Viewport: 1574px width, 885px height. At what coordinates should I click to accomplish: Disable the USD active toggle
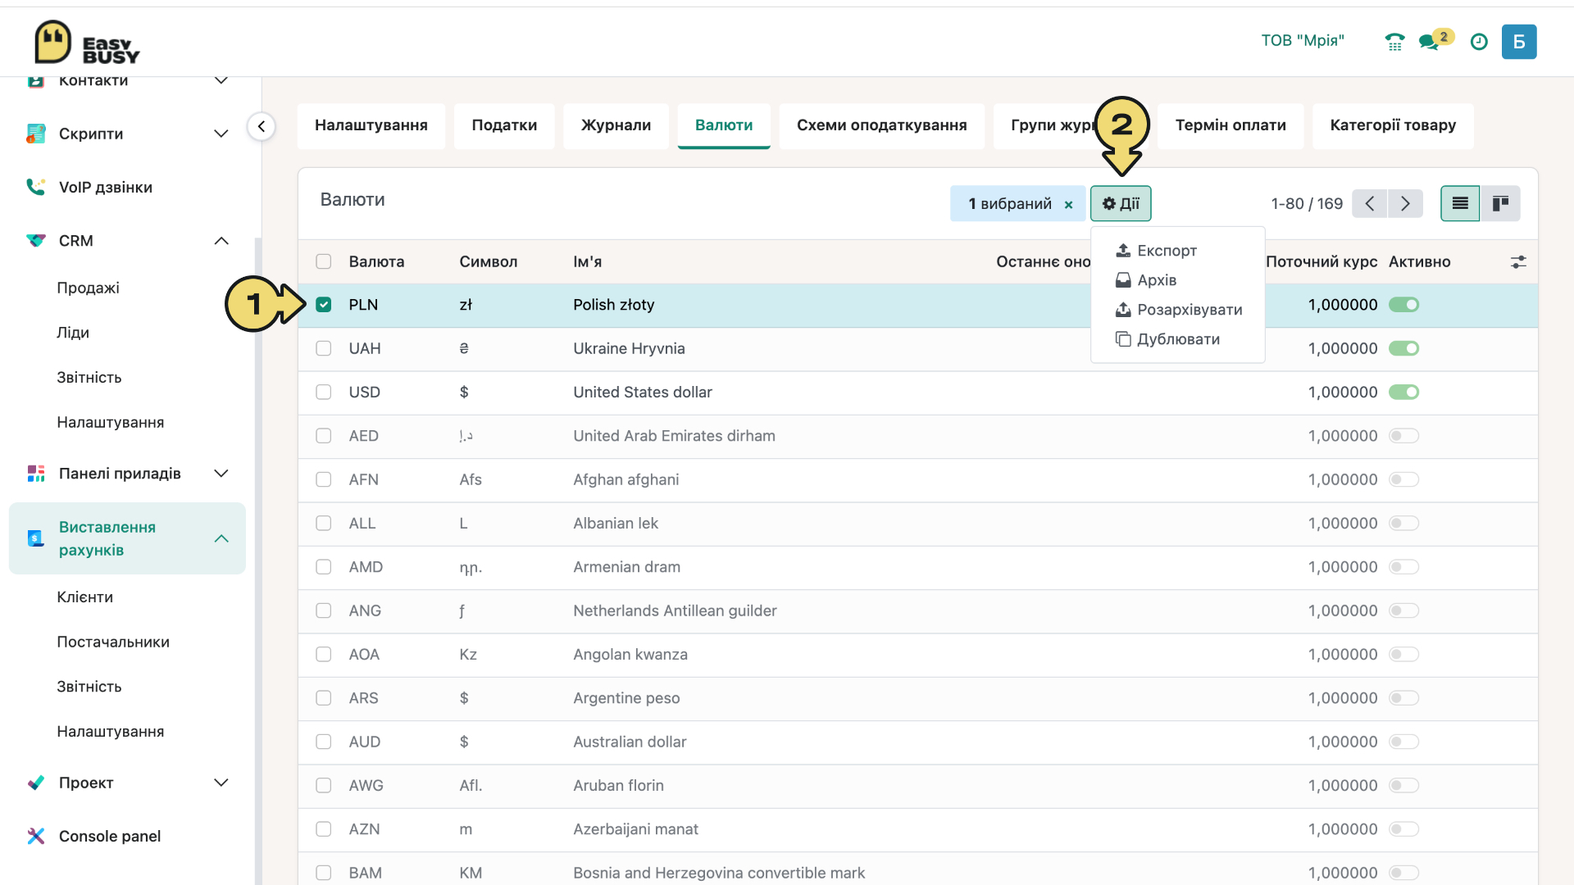[x=1403, y=392]
